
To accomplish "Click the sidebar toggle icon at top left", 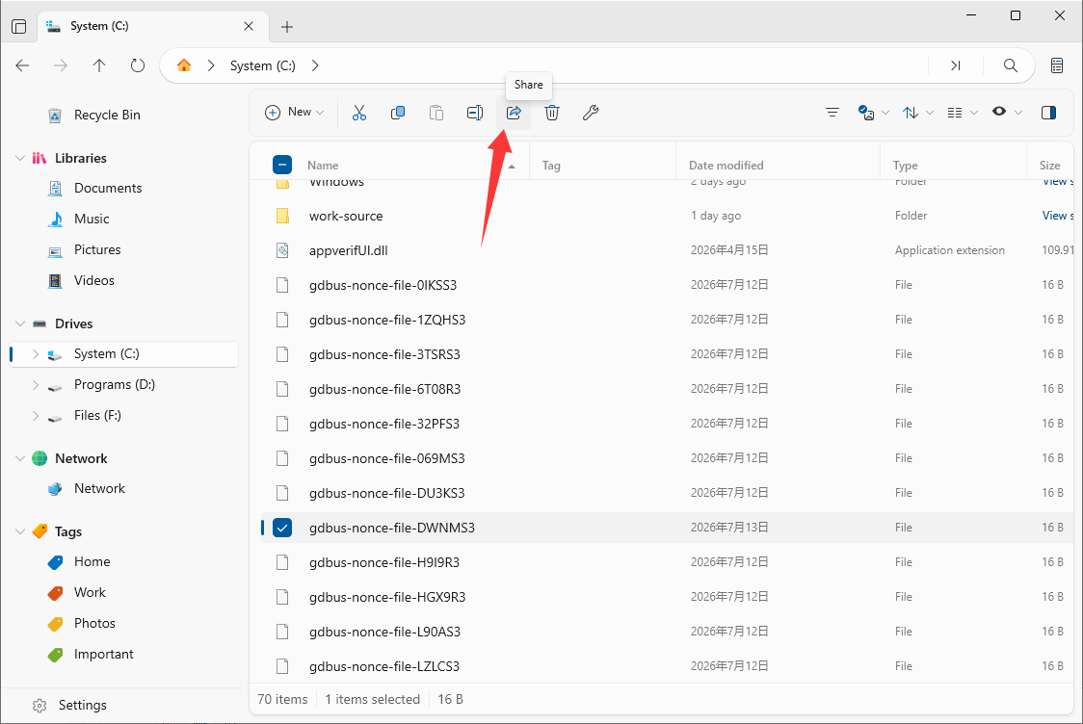I will 19,26.
